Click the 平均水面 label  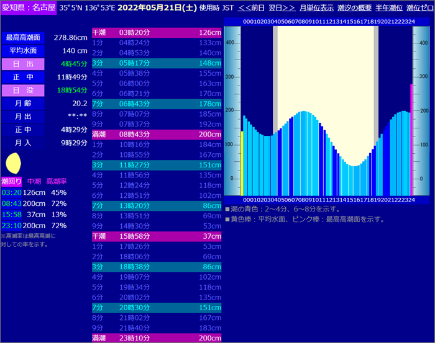tap(23, 51)
